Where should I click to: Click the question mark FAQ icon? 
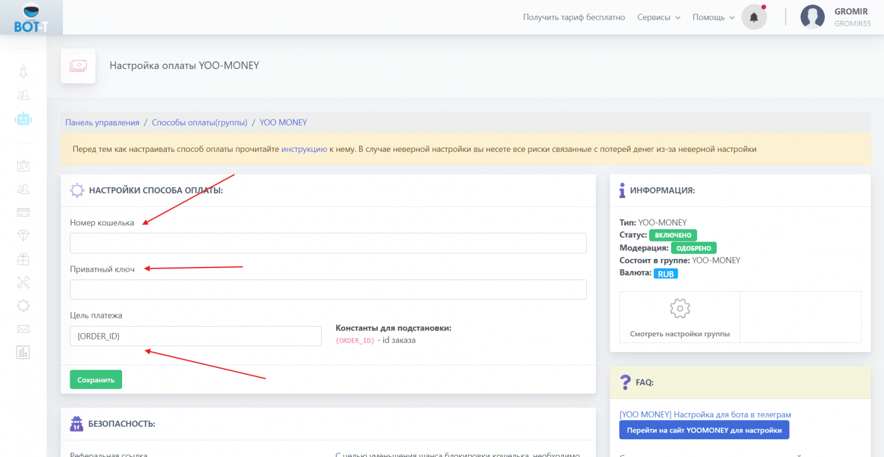pyautogui.click(x=625, y=382)
